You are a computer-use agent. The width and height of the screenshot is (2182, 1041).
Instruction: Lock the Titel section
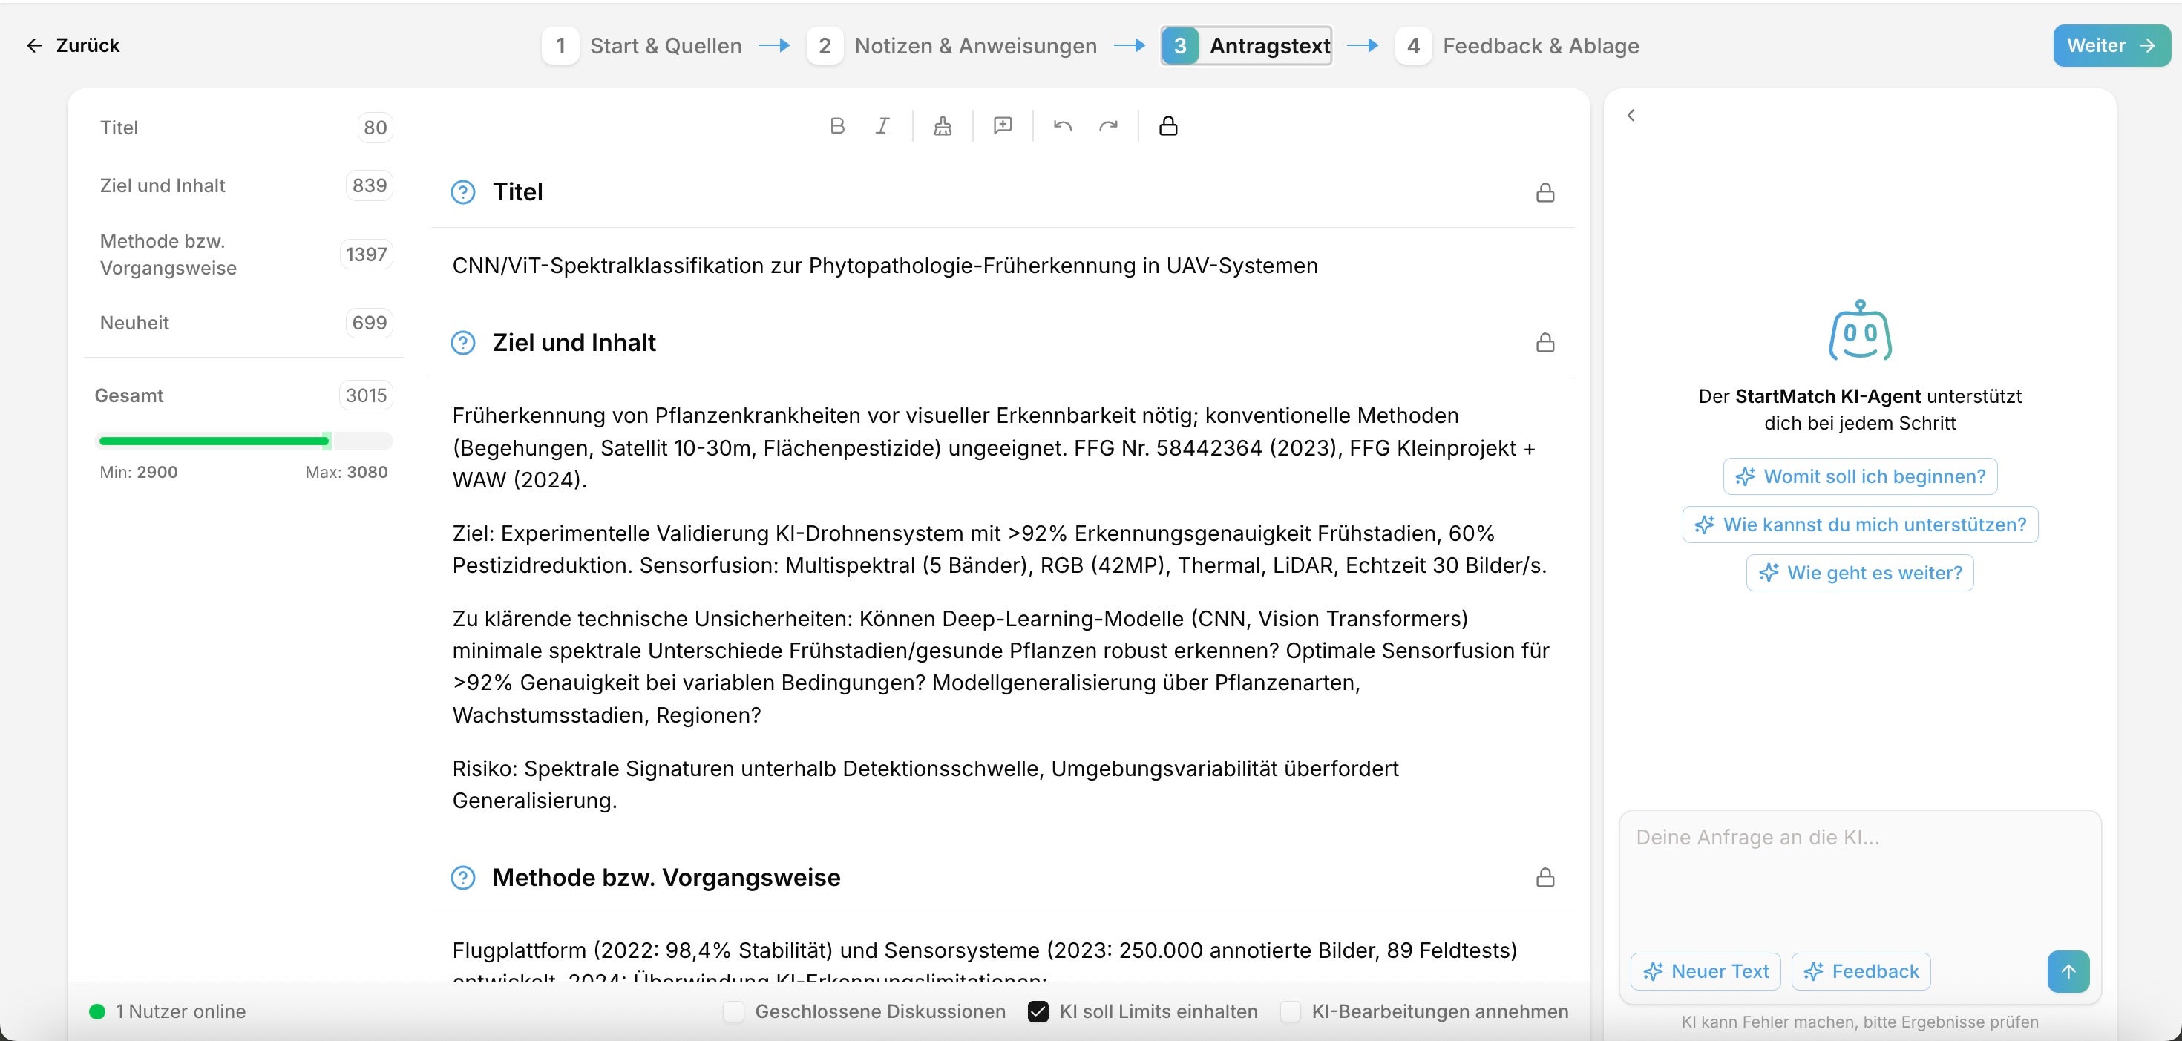tap(1545, 193)
